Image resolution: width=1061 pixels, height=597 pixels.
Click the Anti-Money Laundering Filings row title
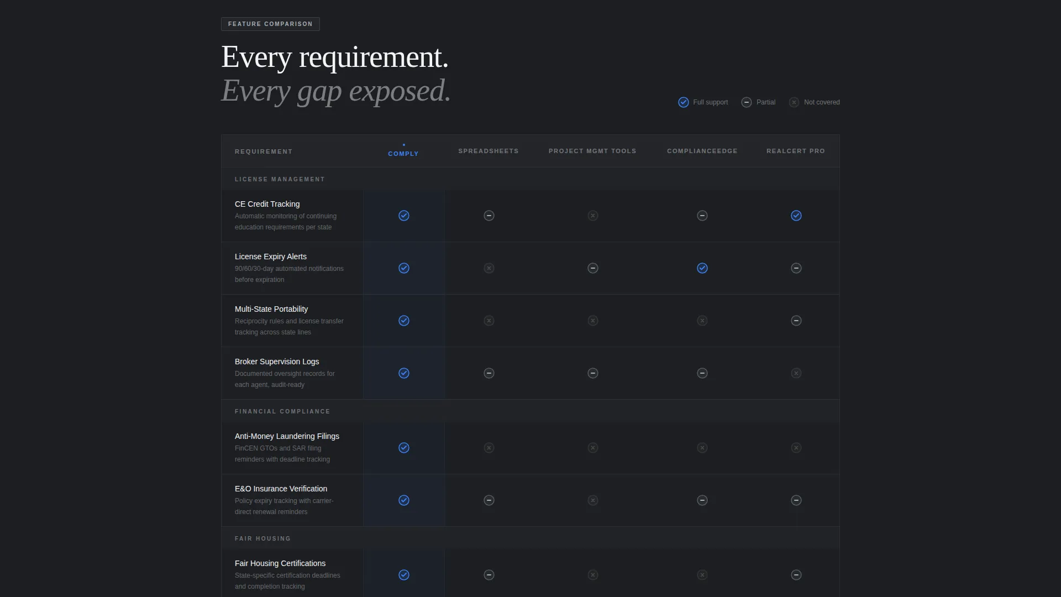[287, 436]
